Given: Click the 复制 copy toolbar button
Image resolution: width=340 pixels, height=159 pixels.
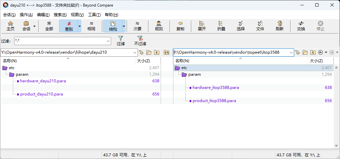Looking at the screenshot, I should 180,26.
